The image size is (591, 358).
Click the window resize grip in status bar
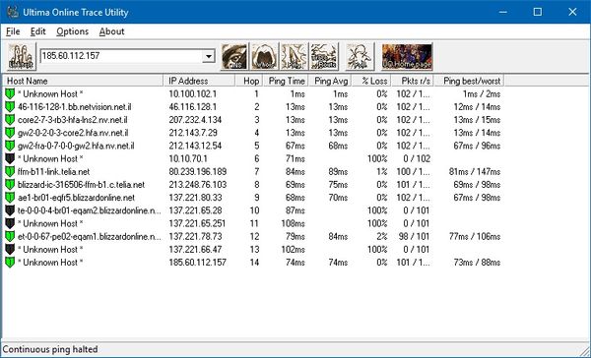pos(583,351)
